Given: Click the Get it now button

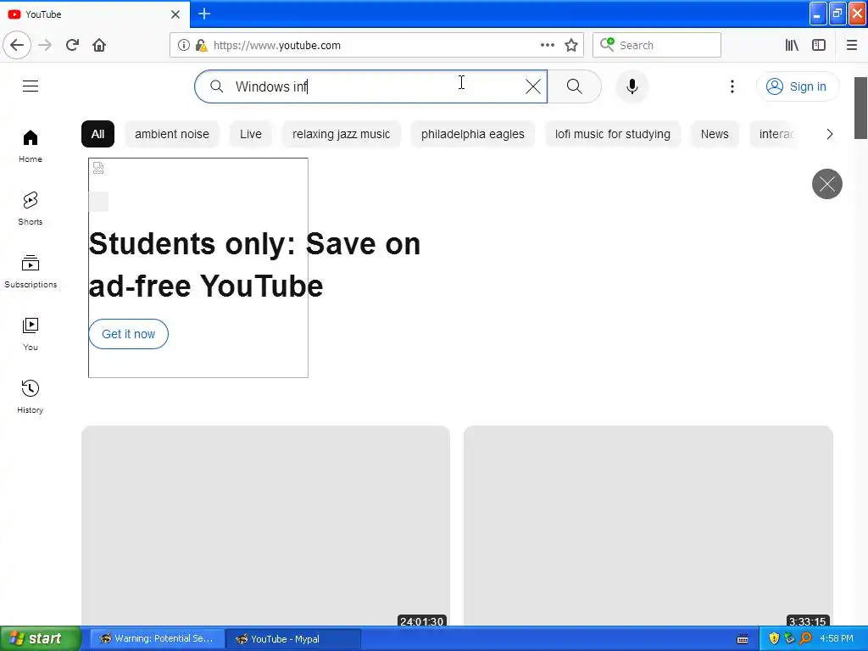Looking at the screenshot, I should coord(129,334).
